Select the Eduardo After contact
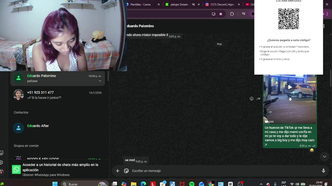This screenshot has height=186, width=332. (x=58, y=128)
